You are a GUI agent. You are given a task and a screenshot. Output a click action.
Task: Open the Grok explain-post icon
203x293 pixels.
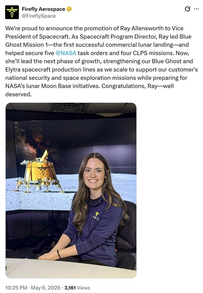[x=187, y=9]
